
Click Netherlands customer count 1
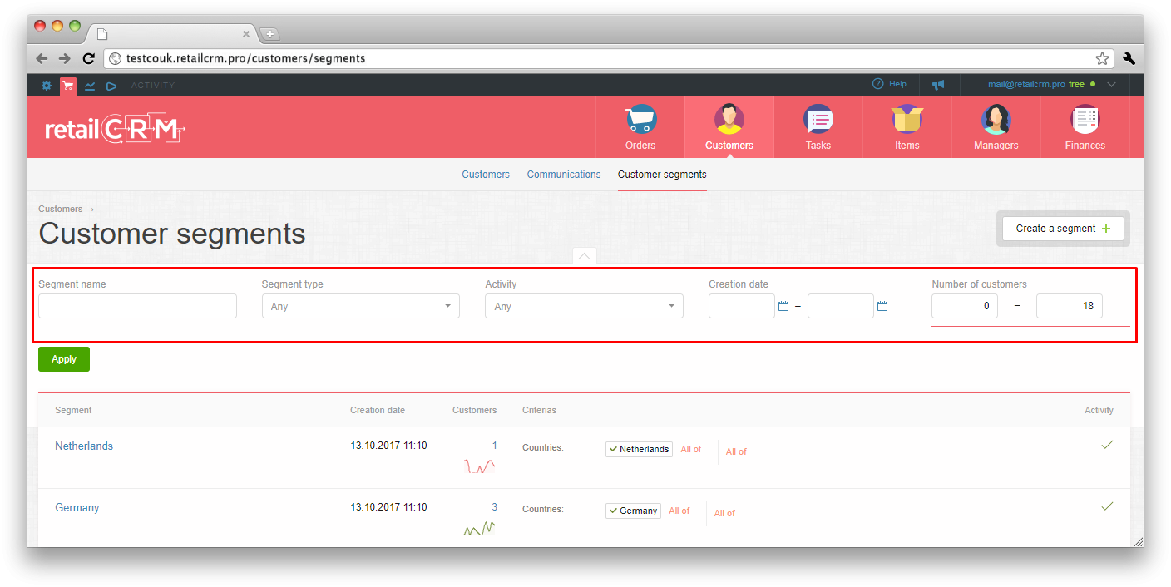click(494, 446)
